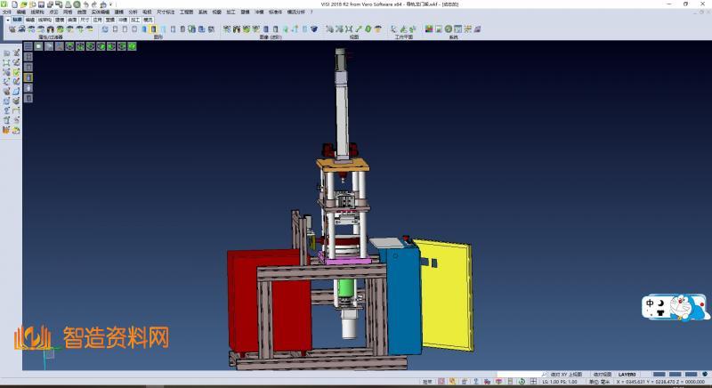
Task: Toggle the highlighted yellow shading mode button
Action: pyautogui.click(x=28, y=77)
